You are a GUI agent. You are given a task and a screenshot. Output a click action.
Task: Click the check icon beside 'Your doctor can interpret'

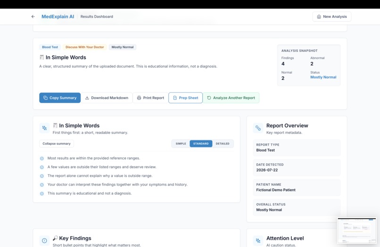(x=41, y=185)
